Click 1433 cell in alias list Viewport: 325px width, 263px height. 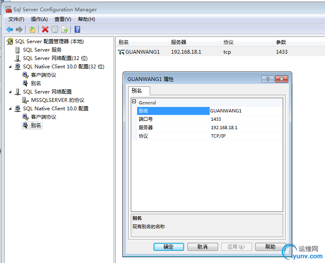(282, 52)
